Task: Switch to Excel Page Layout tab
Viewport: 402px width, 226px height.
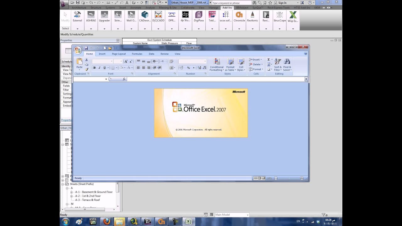Action: (119, 54)
